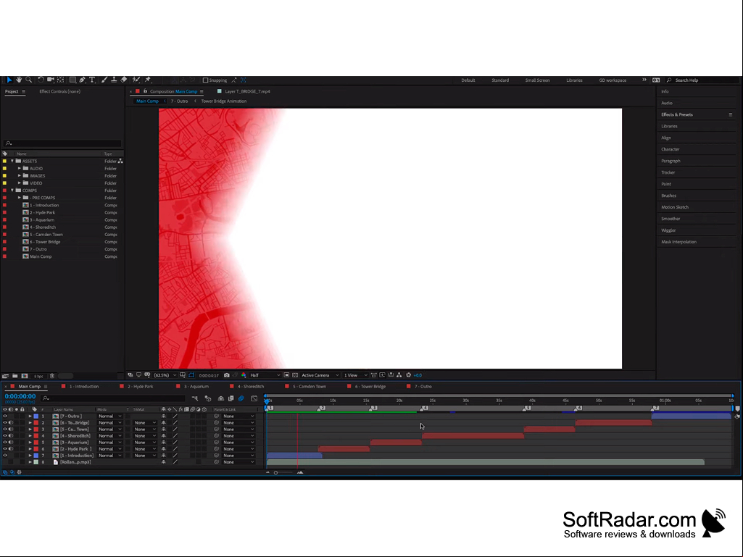Open the Libraries workspace
This screenshot has width=743, height=557.
click(x=574, y=80)
